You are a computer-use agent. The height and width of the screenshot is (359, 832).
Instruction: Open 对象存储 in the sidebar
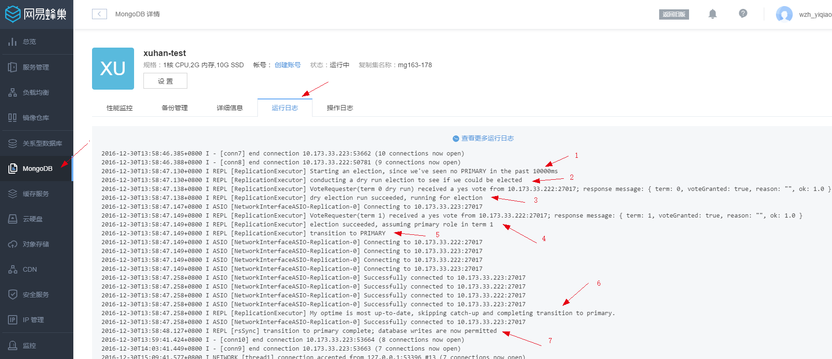[36, 244]
